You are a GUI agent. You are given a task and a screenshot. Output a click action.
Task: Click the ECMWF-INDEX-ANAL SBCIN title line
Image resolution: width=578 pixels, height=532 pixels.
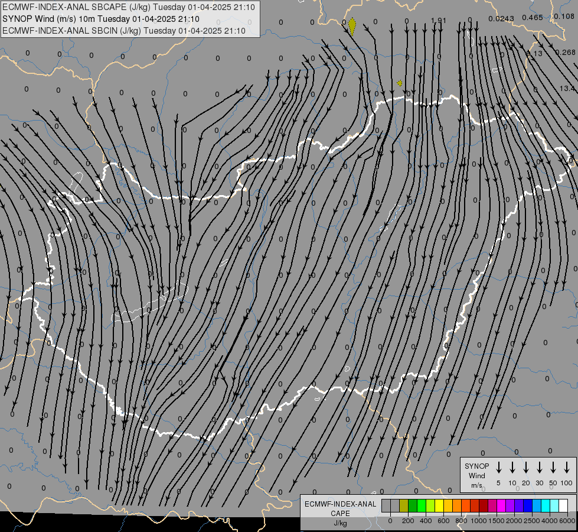(124, 31)
